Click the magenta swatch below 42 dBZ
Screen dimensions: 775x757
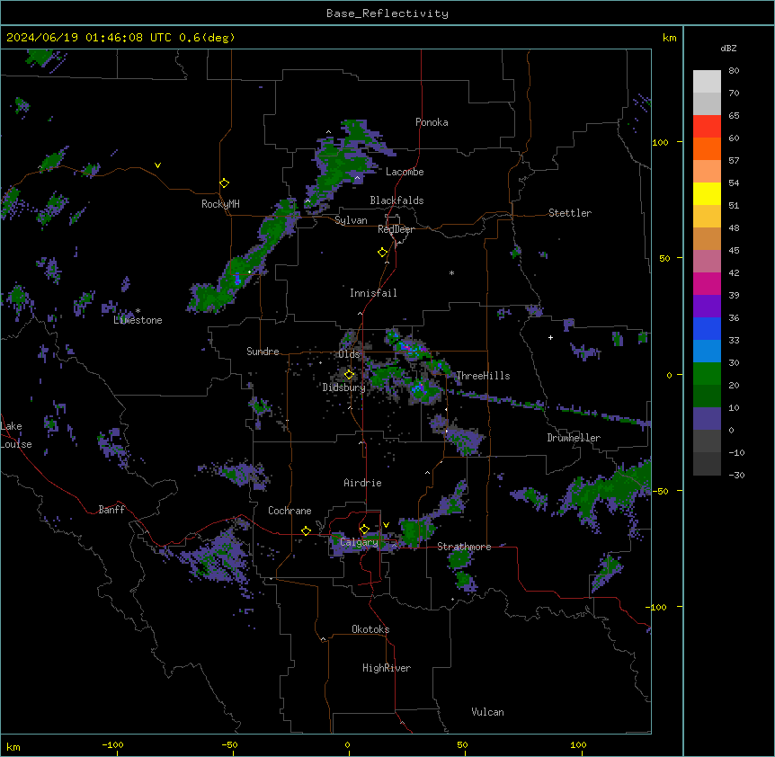(x=707, y=283)
